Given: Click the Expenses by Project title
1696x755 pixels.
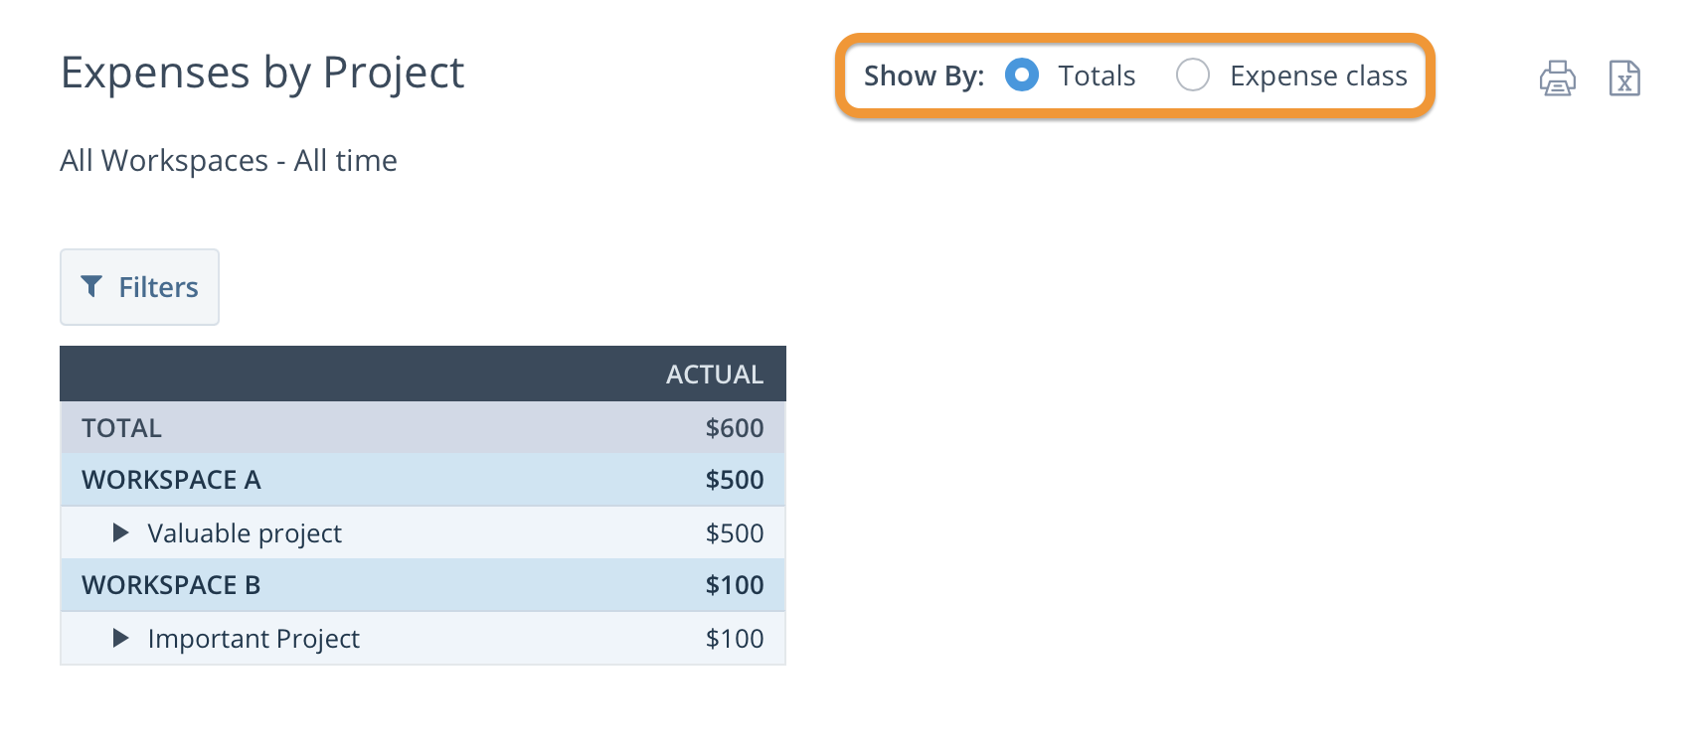Looking at the screenshot, I should (x=261, y=72).
